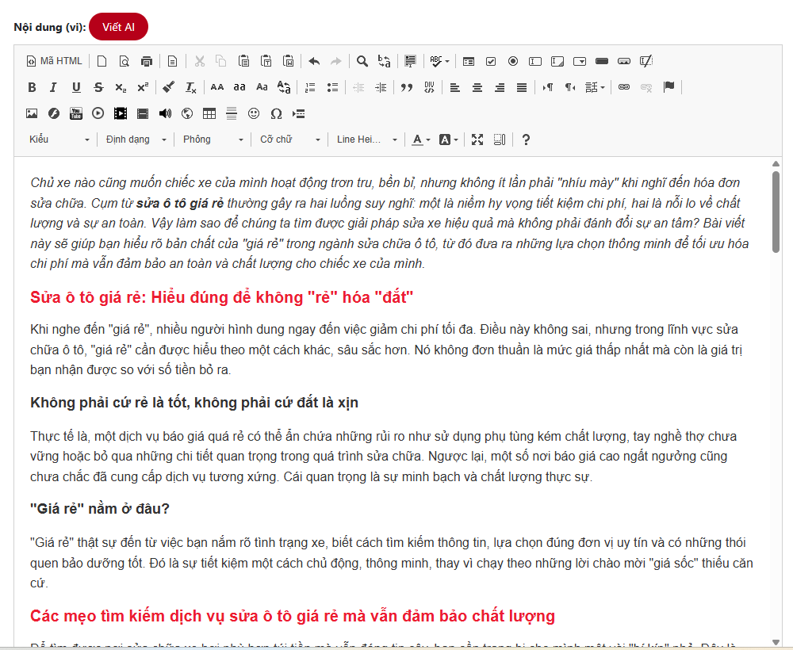Click the Print icon
793x650 pixels.
pyautogui.click(x=147, y=61)
